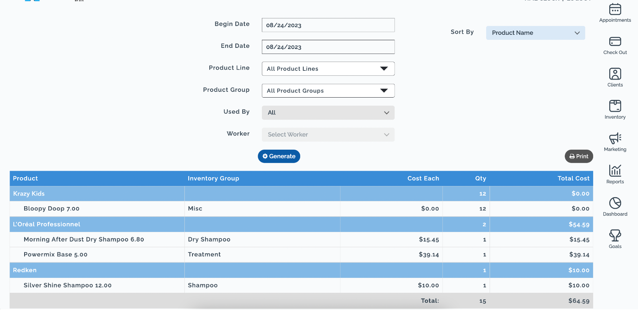Click the Cost Each column header
Screen dimensions: 638x310
pyautogui.click(x=423, y=178)
